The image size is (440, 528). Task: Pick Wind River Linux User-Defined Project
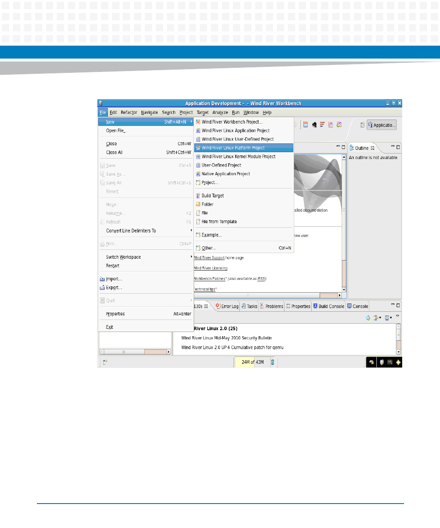click(244, 139)
